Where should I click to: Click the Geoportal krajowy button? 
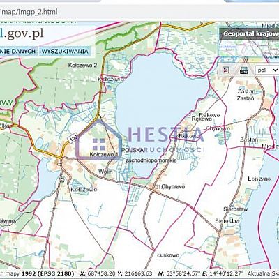250,33
